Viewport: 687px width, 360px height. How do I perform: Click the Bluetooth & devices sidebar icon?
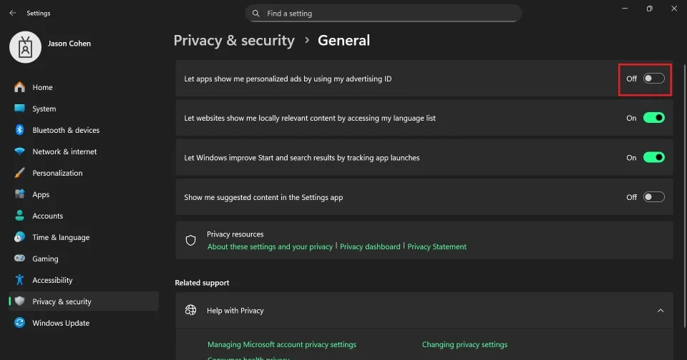pos(19,130)
